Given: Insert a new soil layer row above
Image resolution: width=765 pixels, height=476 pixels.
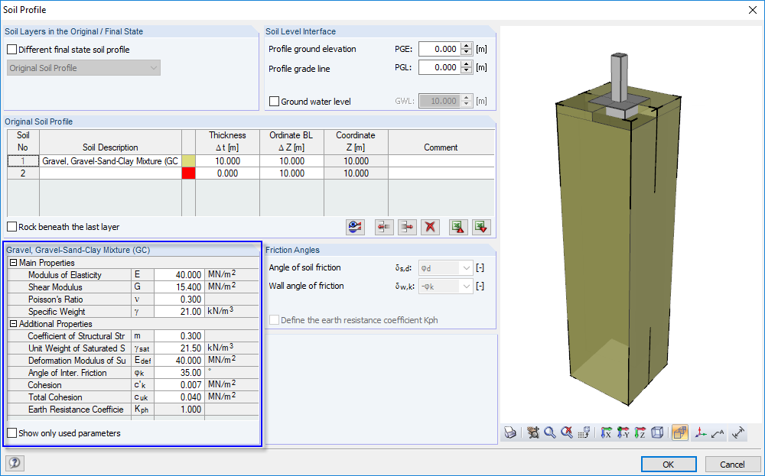Looking at the screenshot, I should coord(383,227).
